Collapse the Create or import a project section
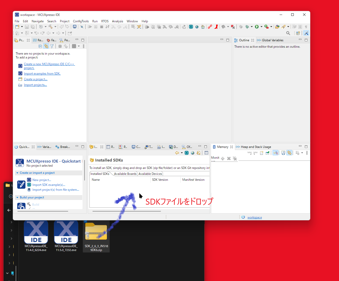 point(17,173)
